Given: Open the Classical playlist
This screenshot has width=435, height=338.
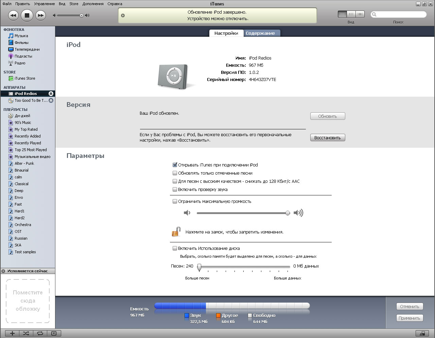Looking at the screenshot, I should pos(21,184).
